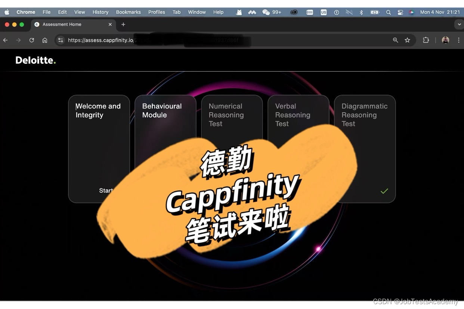Open the Window menu
Viewport: 464px width, 309px height.
click(197, 12)
